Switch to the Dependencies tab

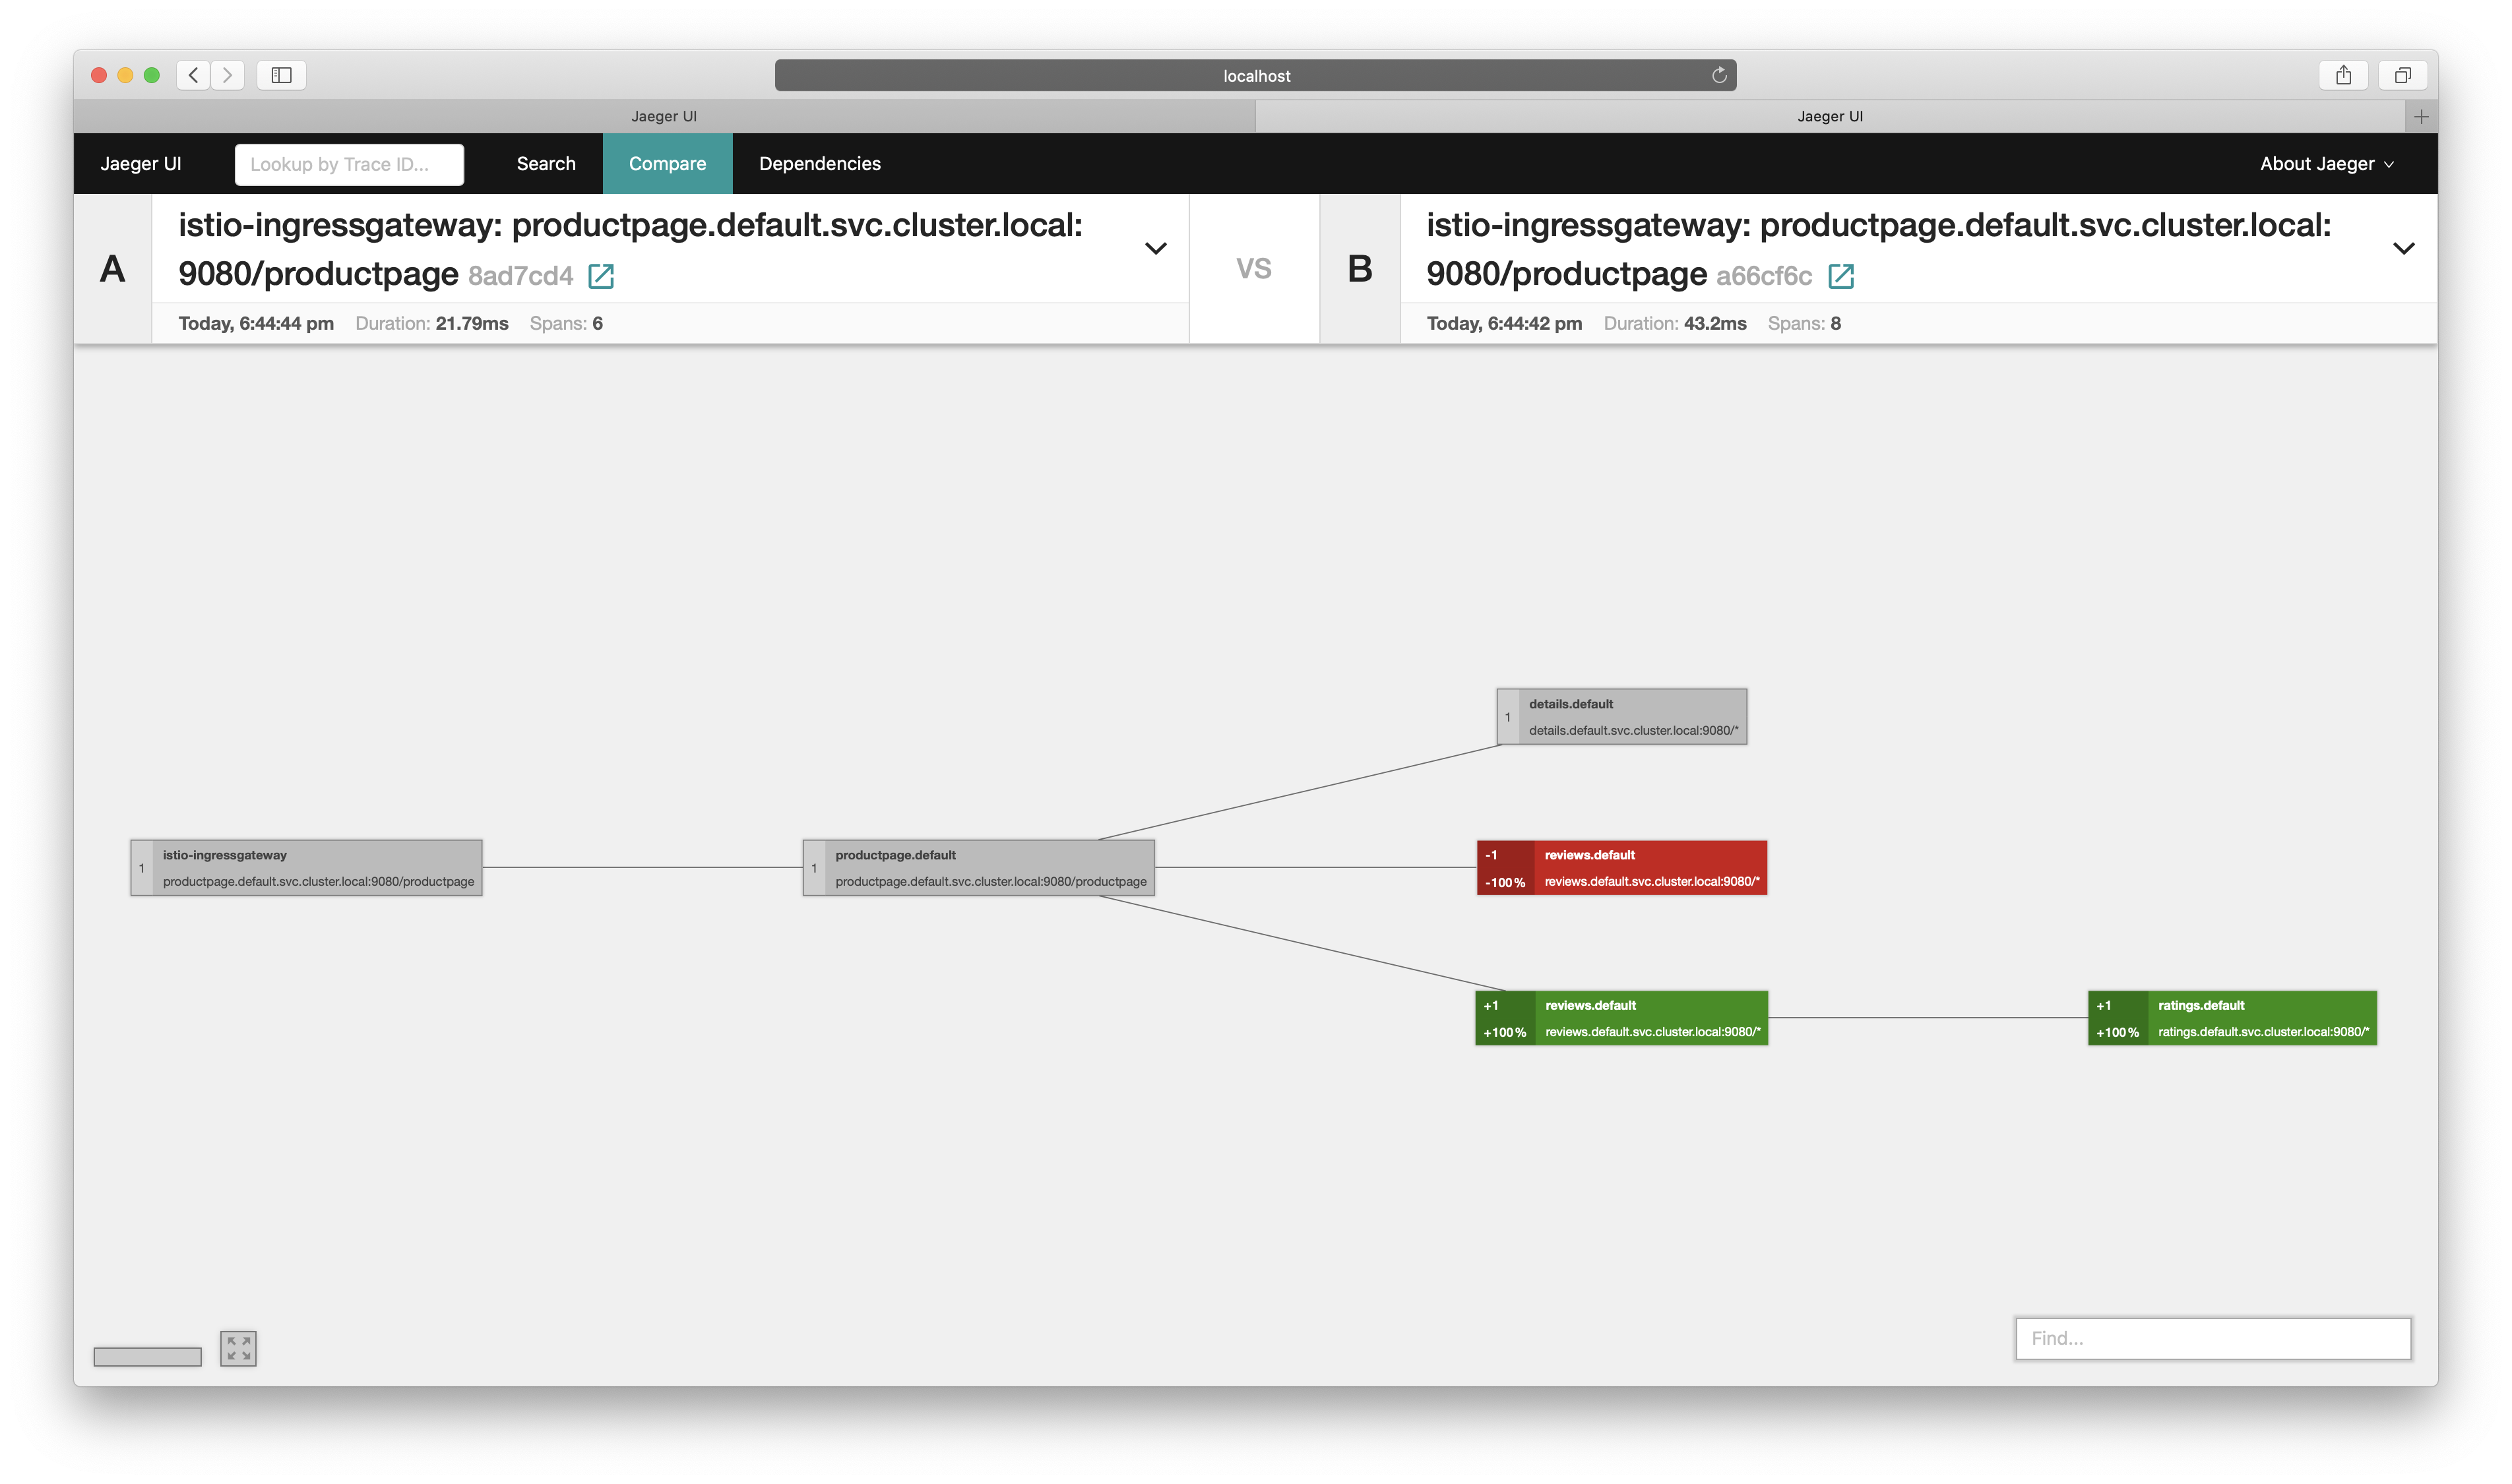coord(819,163)
